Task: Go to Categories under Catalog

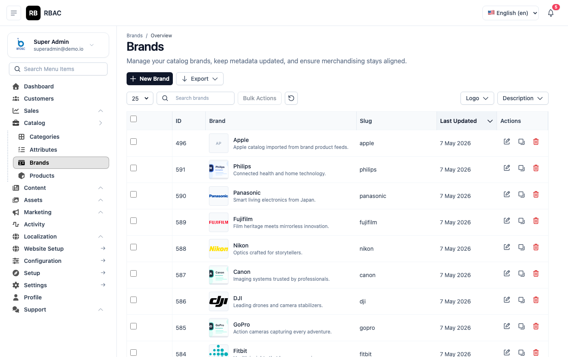Action: point(44,137)
